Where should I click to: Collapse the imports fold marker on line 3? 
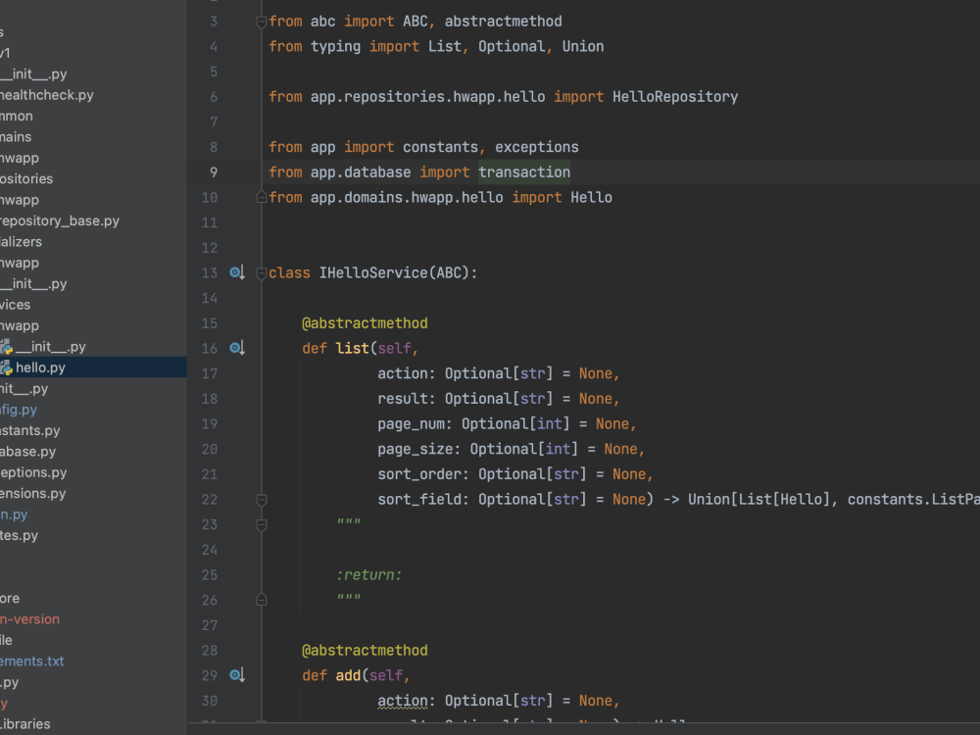262,22
